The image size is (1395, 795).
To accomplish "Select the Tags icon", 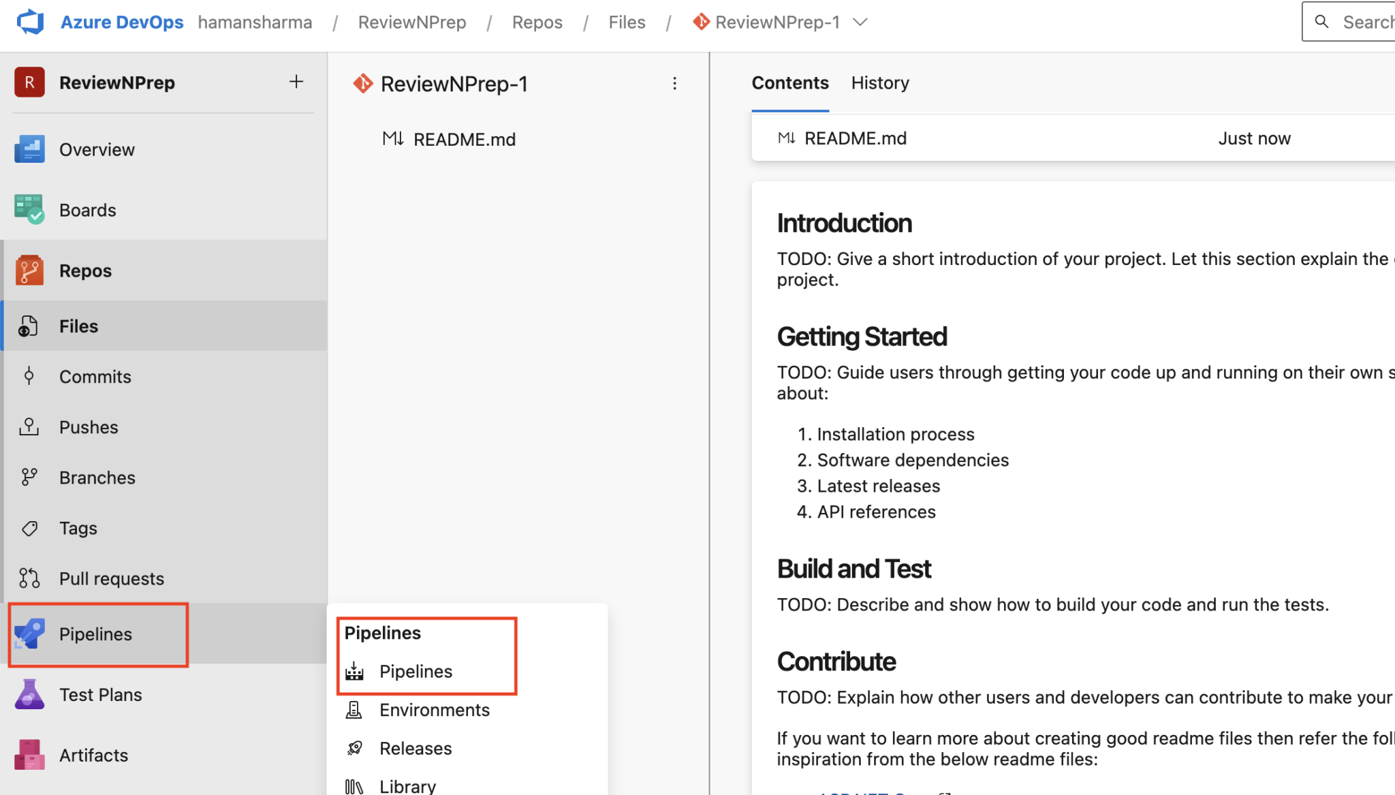I will pyautogui.click(x=29, y=527).
